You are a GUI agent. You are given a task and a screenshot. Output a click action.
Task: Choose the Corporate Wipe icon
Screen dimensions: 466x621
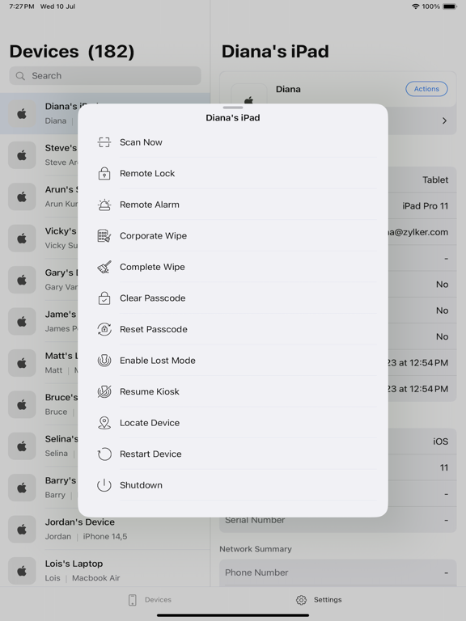[x=104, y=235]
